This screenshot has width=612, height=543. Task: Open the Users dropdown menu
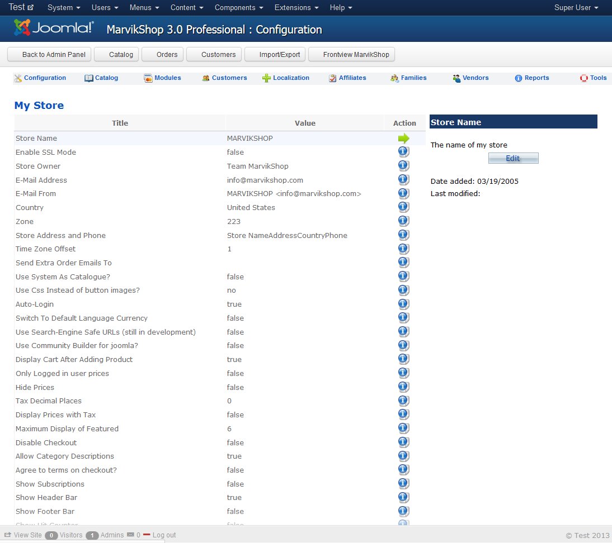pos(105,7)
